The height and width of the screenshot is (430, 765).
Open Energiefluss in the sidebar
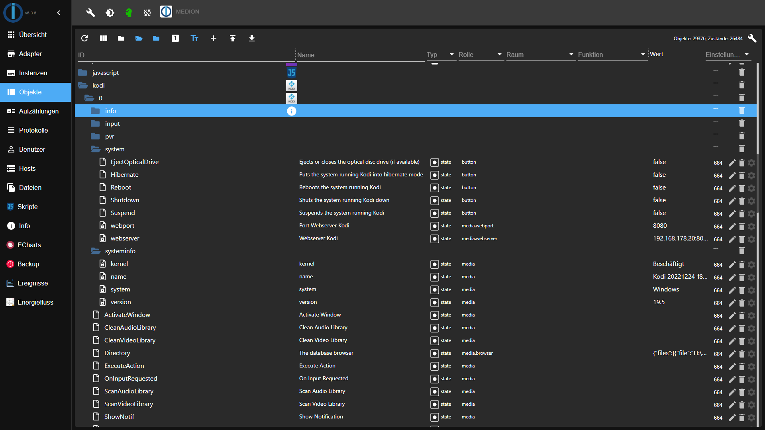[x=36, y=302]
